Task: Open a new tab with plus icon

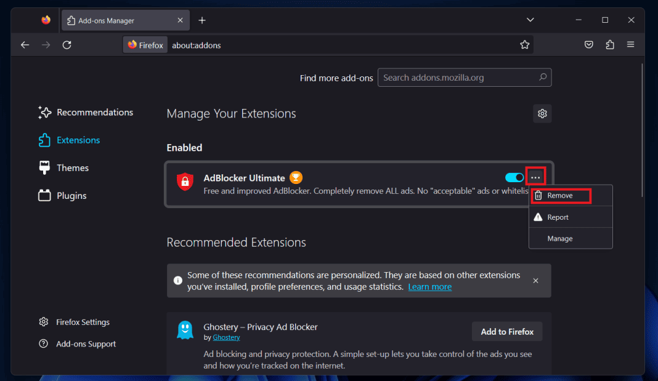Action: (202, 20)
